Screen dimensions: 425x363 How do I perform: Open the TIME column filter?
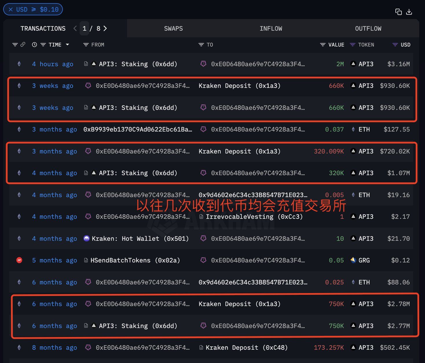pyautogui.click(x=43, y=45)
